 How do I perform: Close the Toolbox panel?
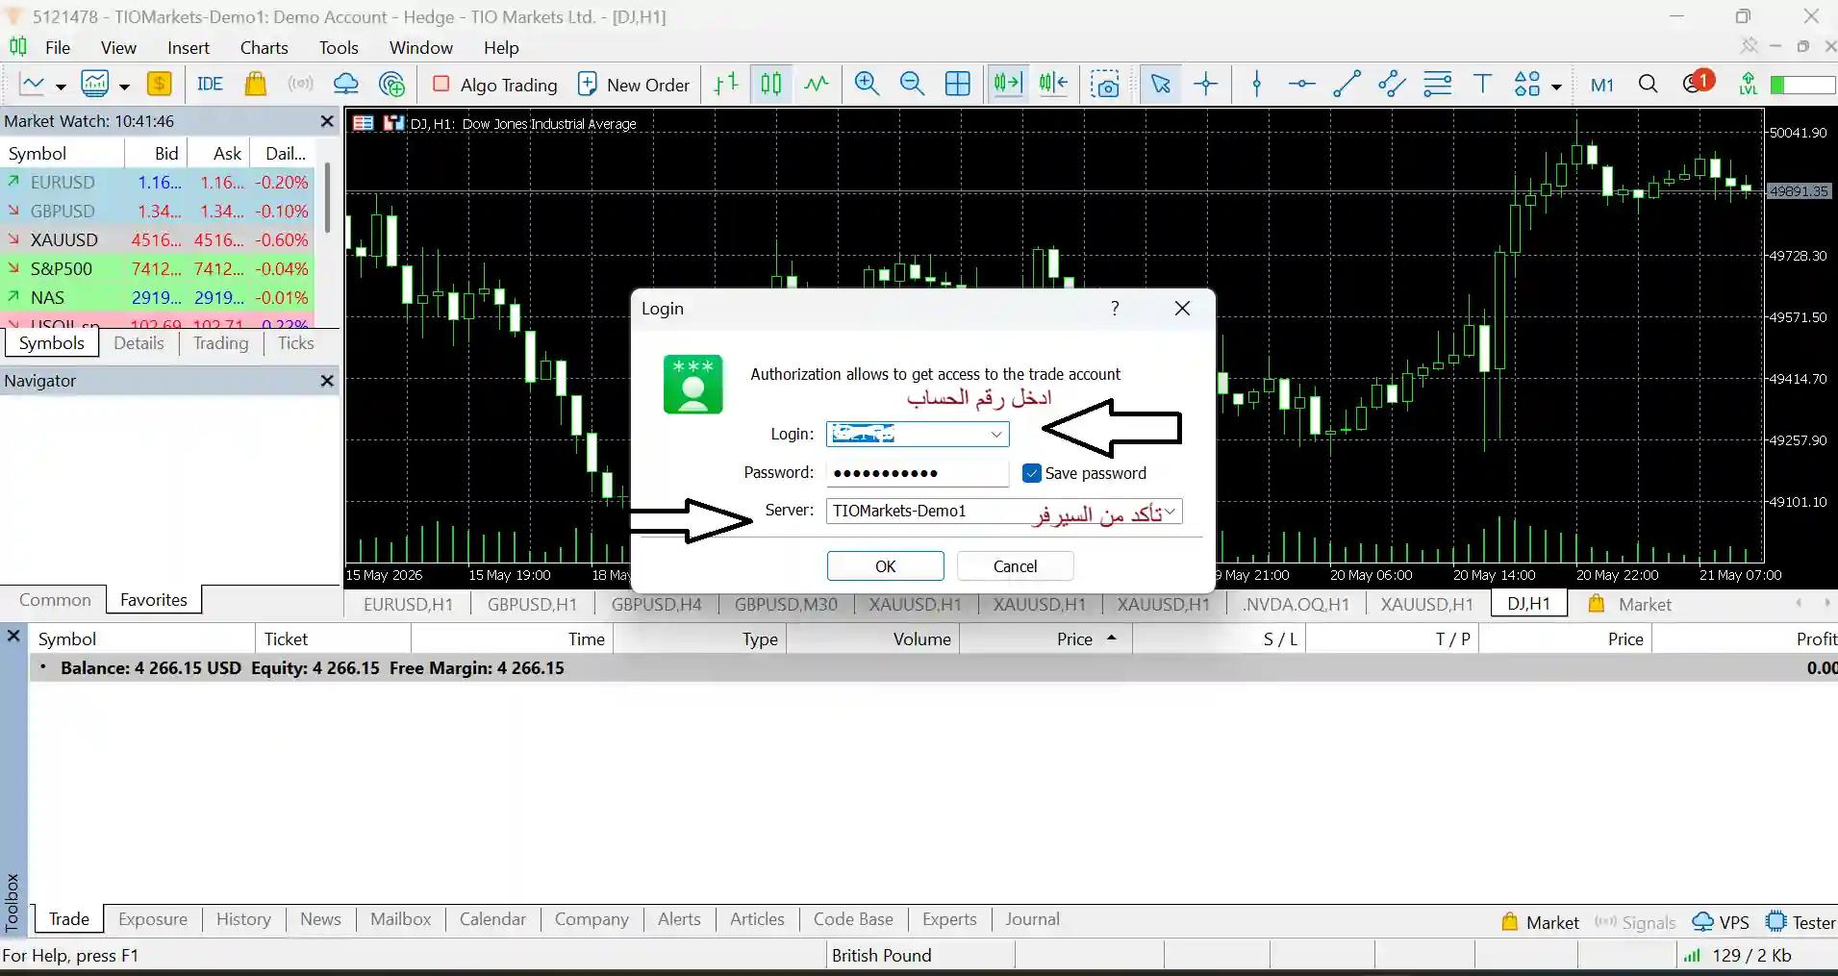[x=13, y=637]
